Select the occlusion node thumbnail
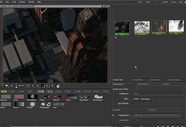The width and height of the screenshot is (186, 127). tap(142, 27)
